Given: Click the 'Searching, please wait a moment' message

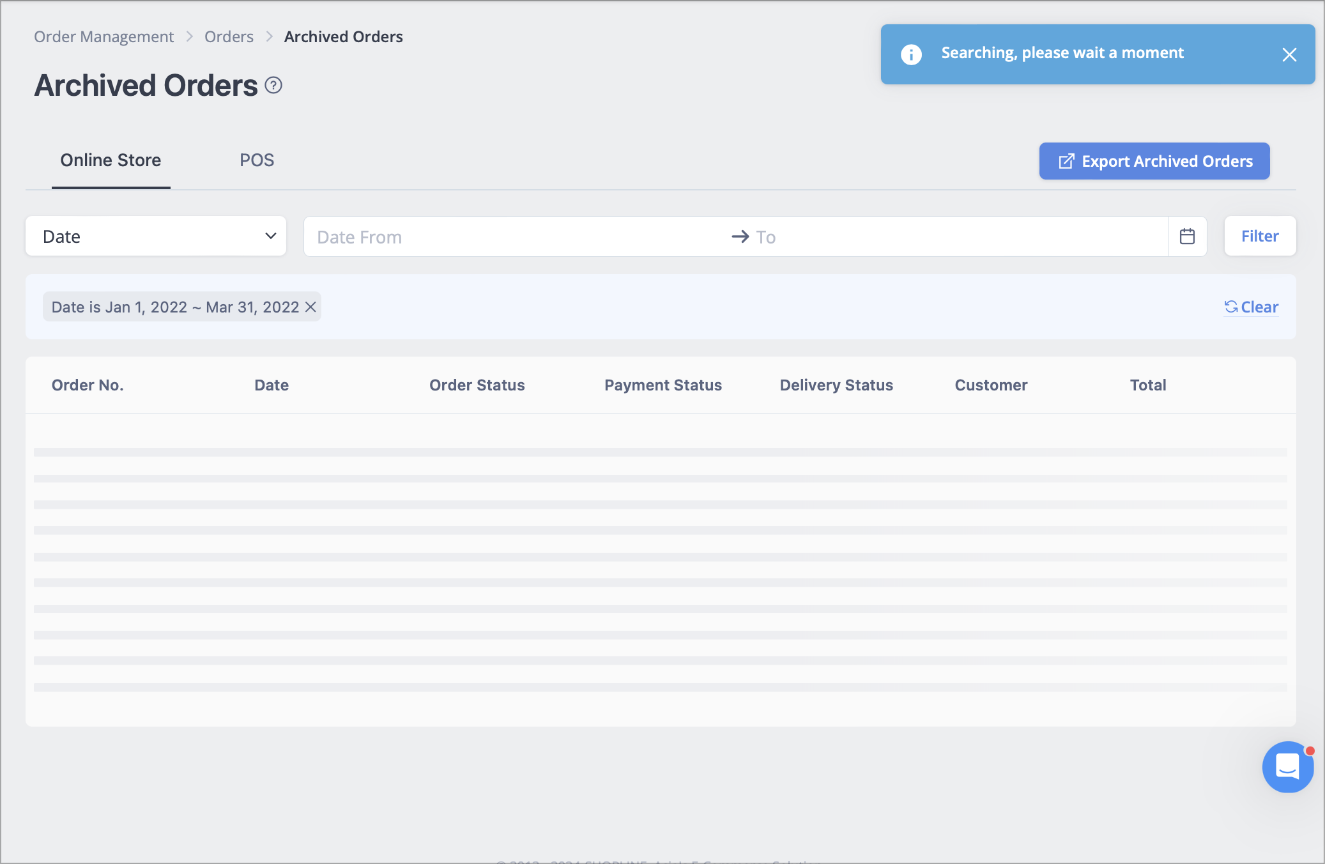Looking at the screenshot, I should (x=1062, y=53).
